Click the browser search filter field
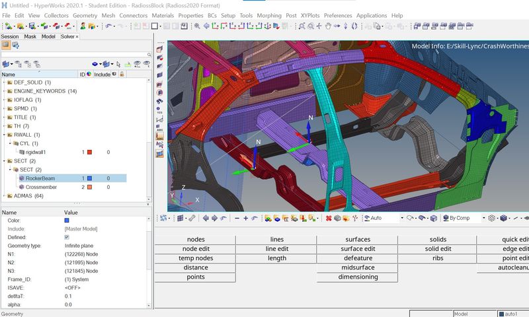Image resolution: width=529 pixels, height=317 pixels. coord(74,55)
